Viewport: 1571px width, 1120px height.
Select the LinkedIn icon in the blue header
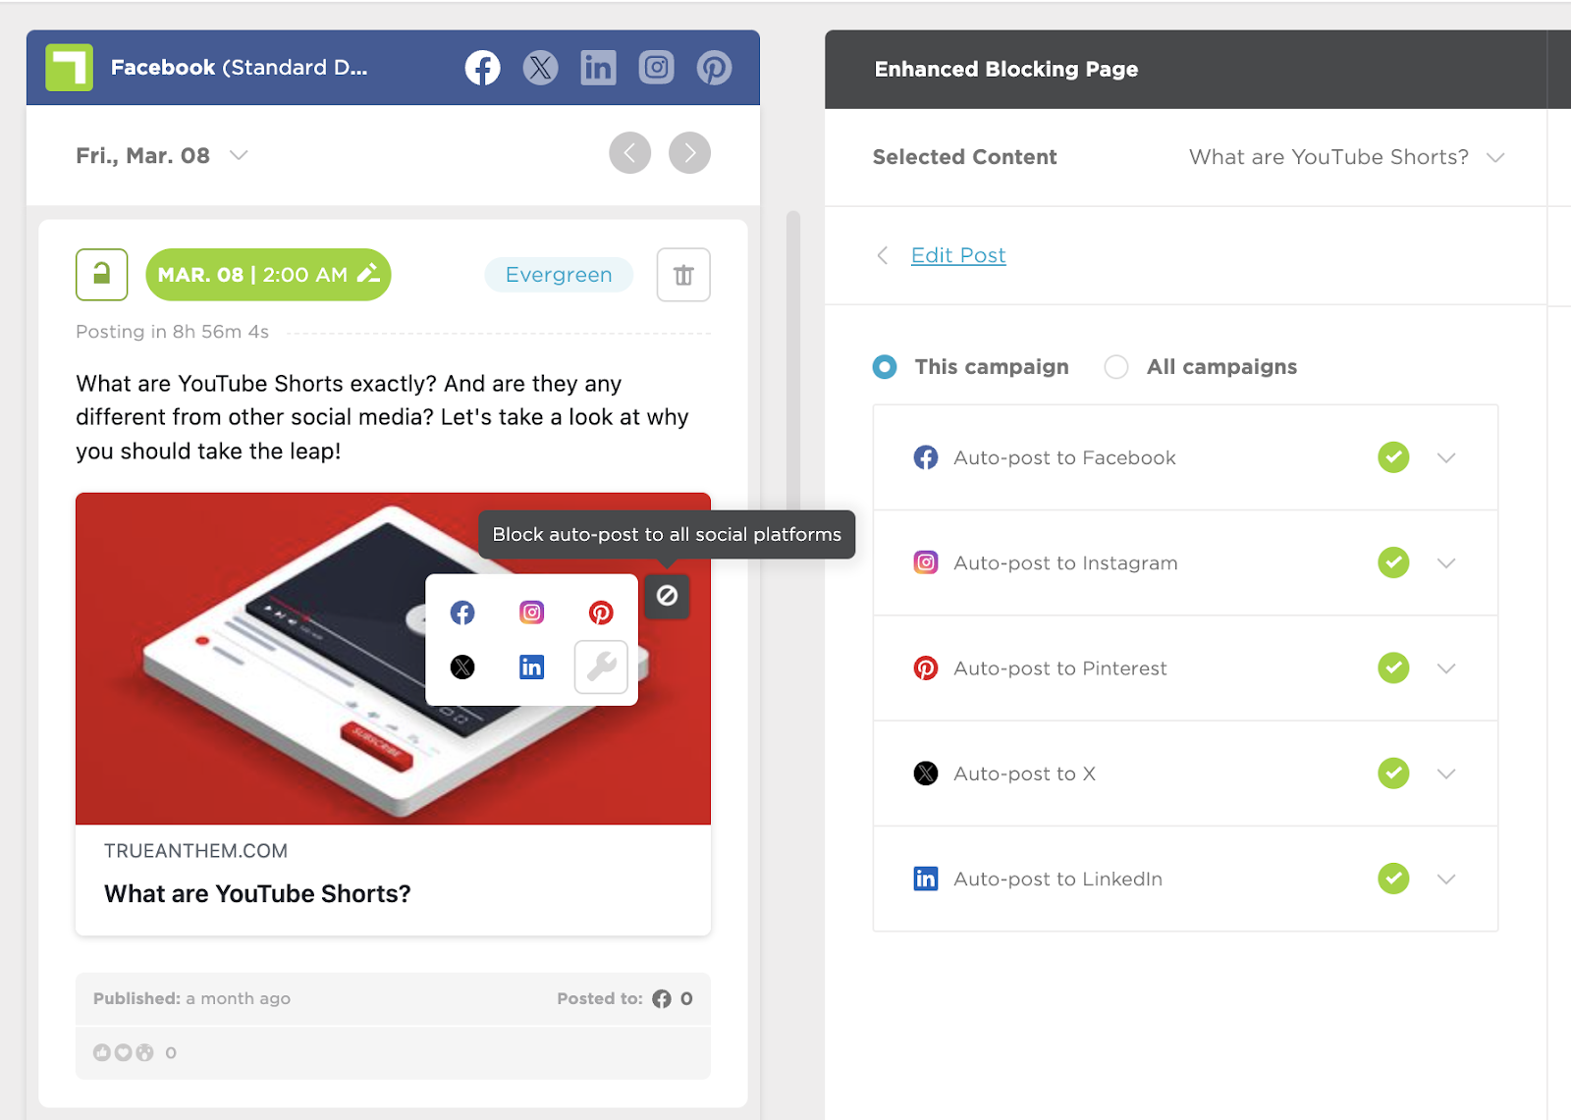(x=598, y=68)
